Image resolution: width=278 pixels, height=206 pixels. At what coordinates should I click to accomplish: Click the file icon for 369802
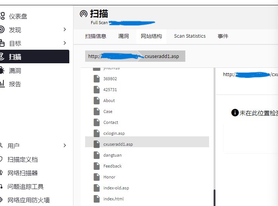[x=97, y=79]
